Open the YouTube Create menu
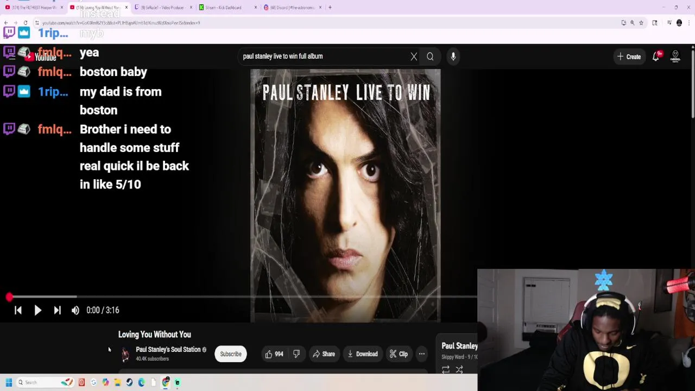 click(x=629, y=56)
